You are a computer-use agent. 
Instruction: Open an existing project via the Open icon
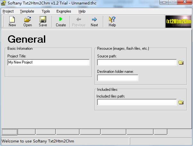click(x=28, y=21)
